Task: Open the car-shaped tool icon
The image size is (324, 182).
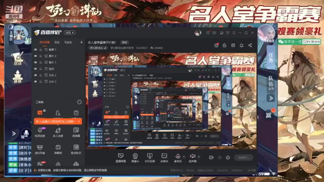Action: click(76, 164)
